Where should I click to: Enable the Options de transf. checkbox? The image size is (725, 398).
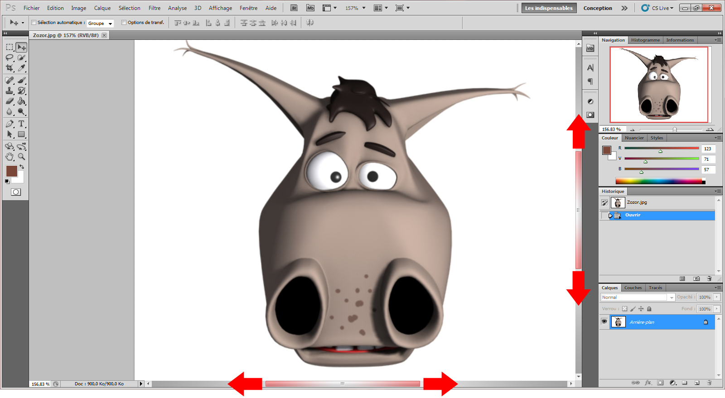pyautogui.click(x=124, y=23)
